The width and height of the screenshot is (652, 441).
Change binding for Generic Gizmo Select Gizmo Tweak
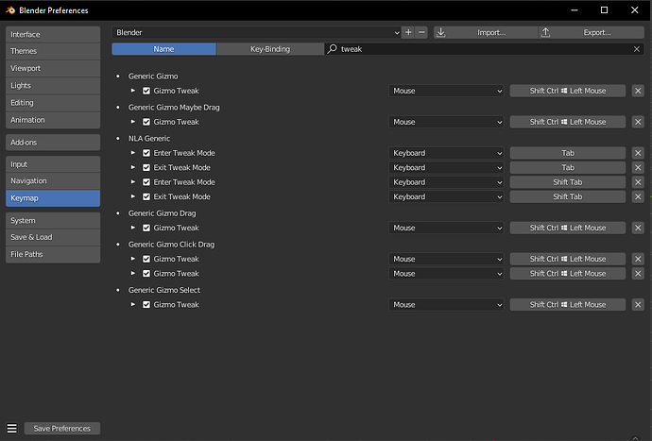tap(568, 305)
